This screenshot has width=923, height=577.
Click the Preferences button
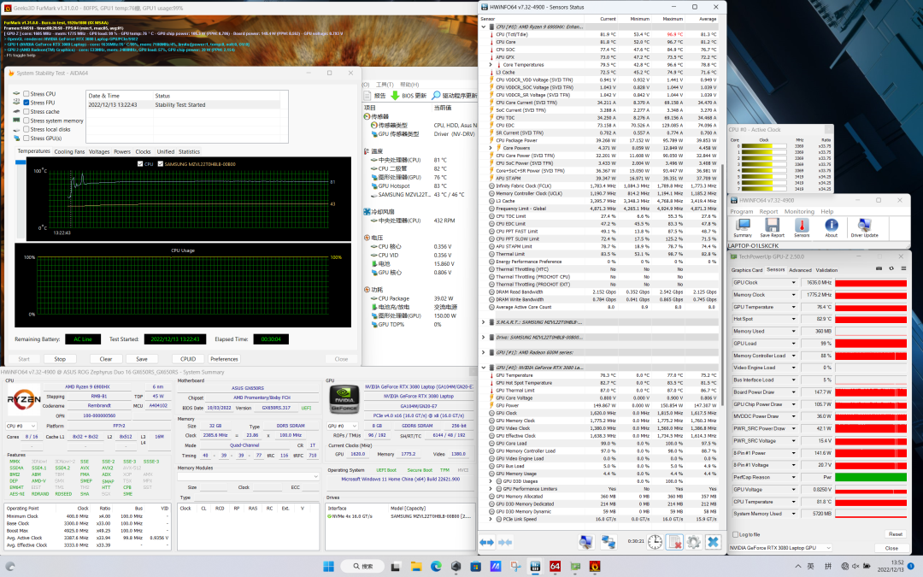point(224,359)
